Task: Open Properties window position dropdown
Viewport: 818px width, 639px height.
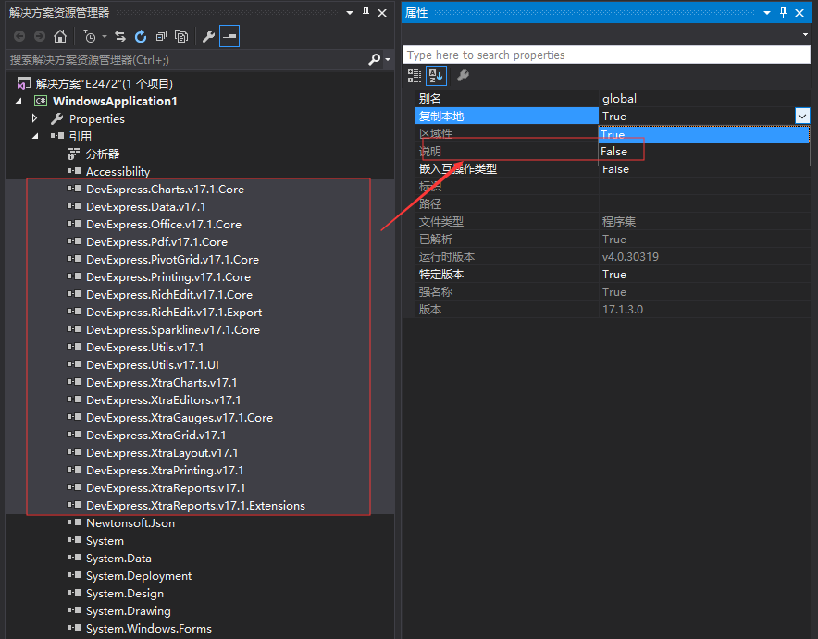Action: (767, 13)
